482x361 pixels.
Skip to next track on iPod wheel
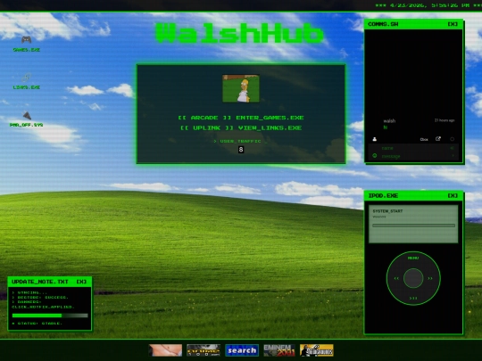(x=430, y=278)
